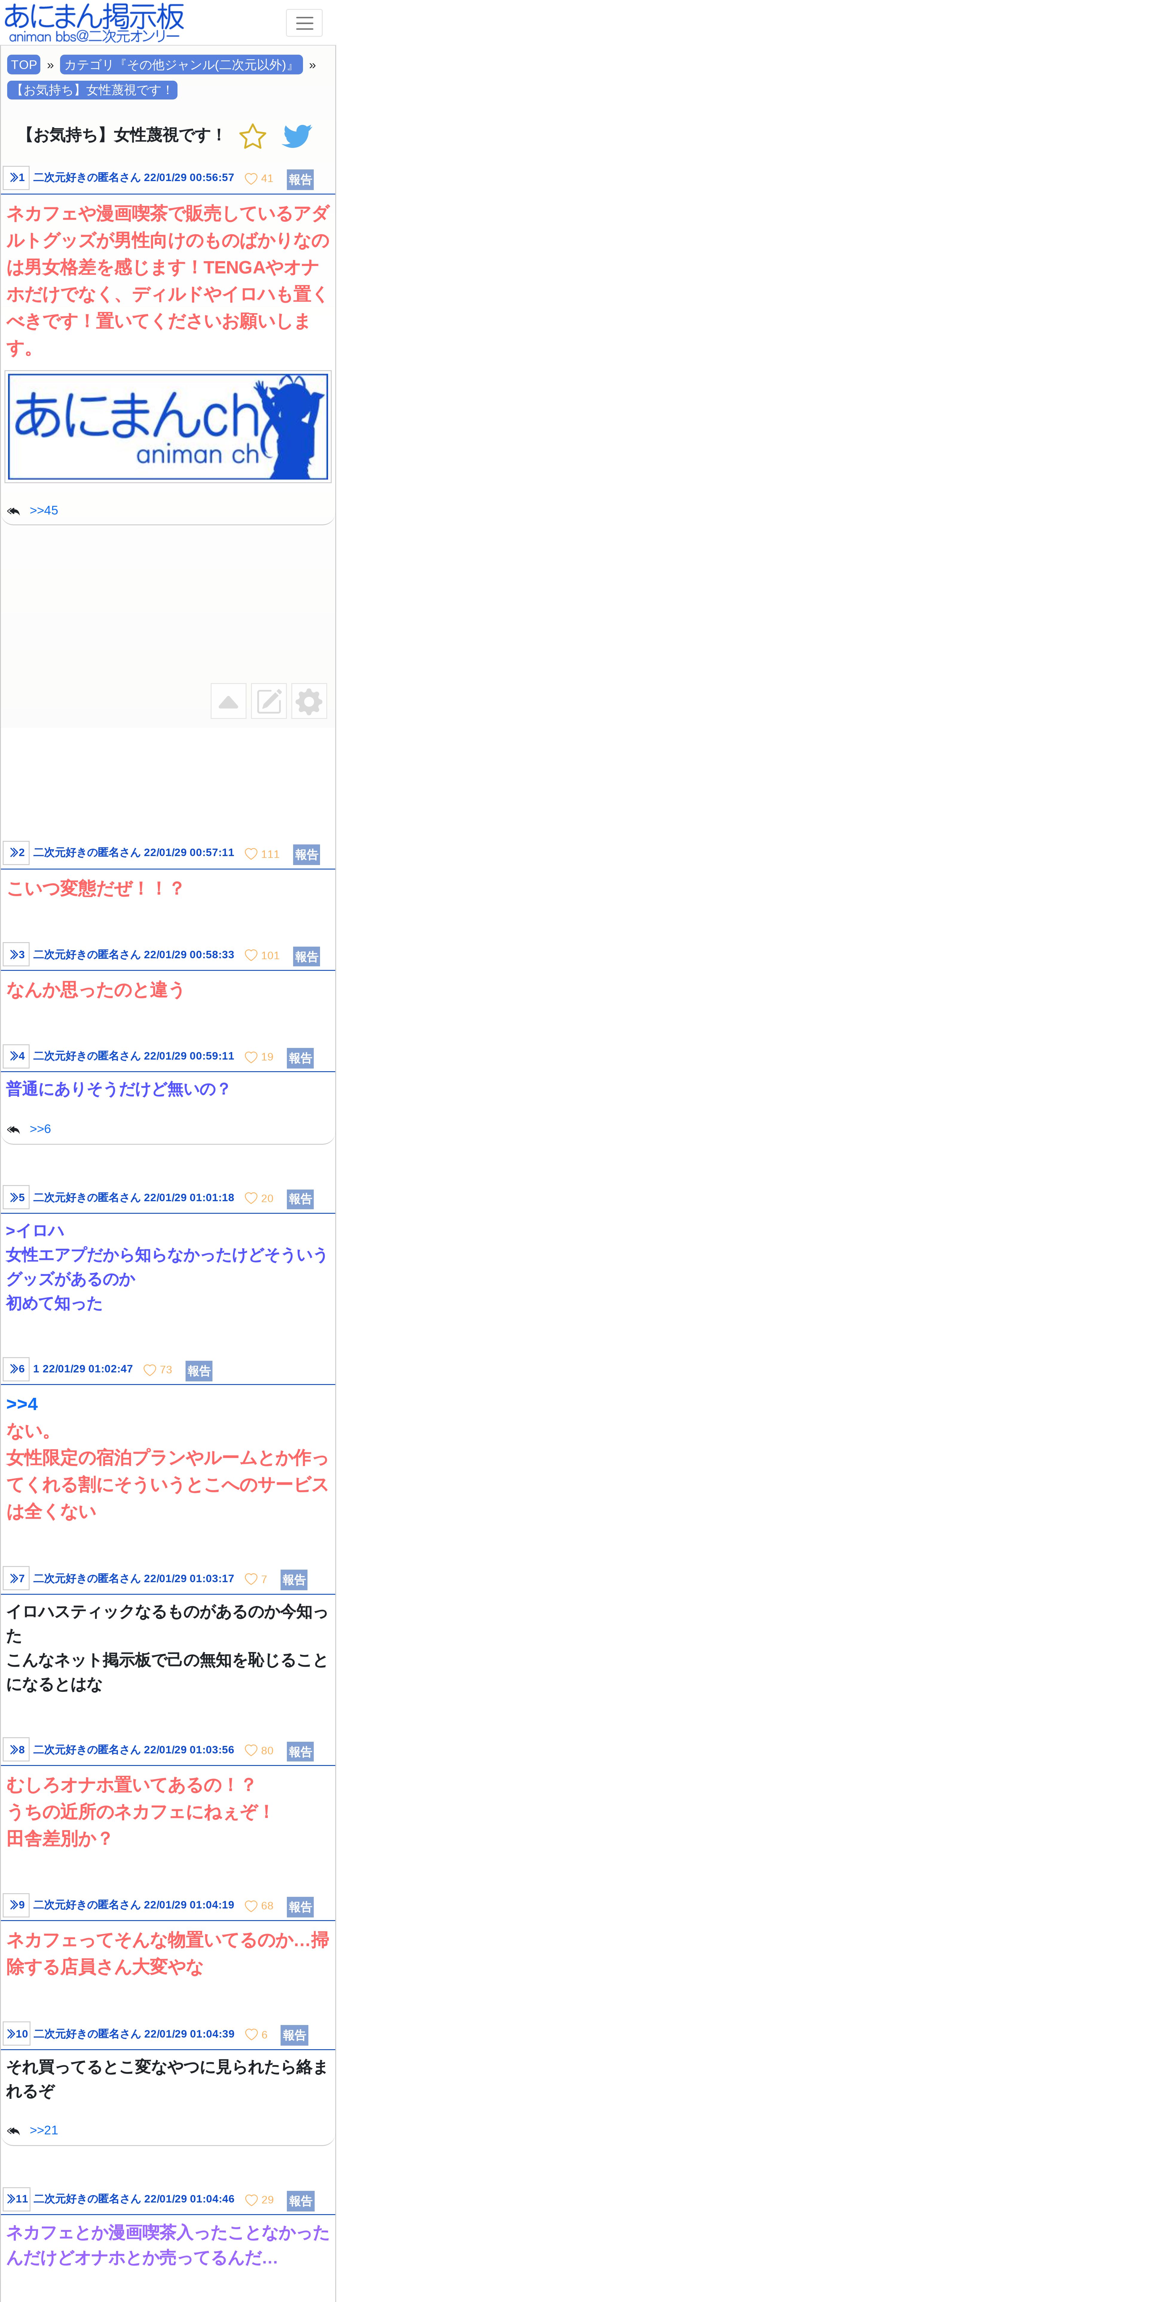Click the >>5 post number button
The width and height of the screenshot is (1151, 2302).
[x=16, y=1198]
